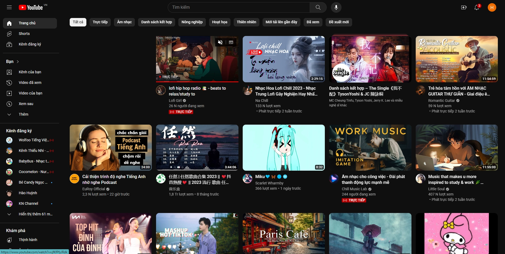Screen dimensions: 505x254
Task: Click the search magnifier icon
Action: (318, 7)
